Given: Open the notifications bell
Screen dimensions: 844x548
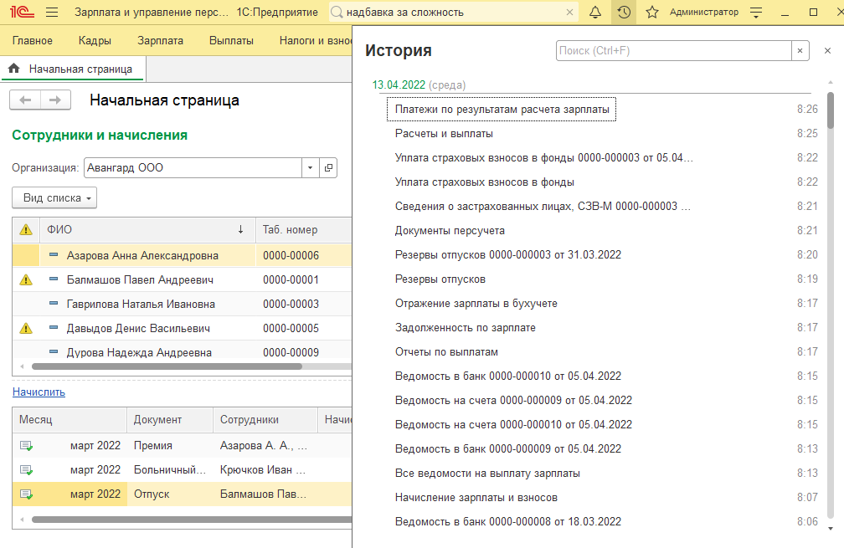Looking at the screenshot, I should click(x=595, y=13).
